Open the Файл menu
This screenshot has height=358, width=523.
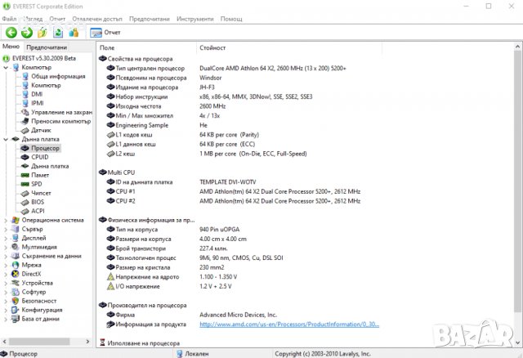click(x=9, y=18)
